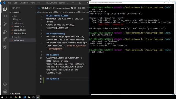Open the Extensions view
The image size is (176, 99).
[x=5, y=39]
